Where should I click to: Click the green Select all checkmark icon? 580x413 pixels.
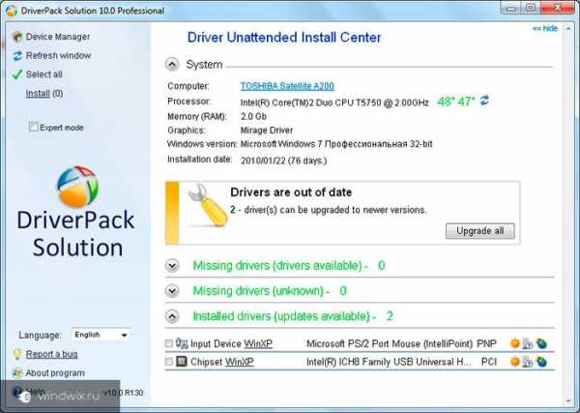[x=17, y=74]
